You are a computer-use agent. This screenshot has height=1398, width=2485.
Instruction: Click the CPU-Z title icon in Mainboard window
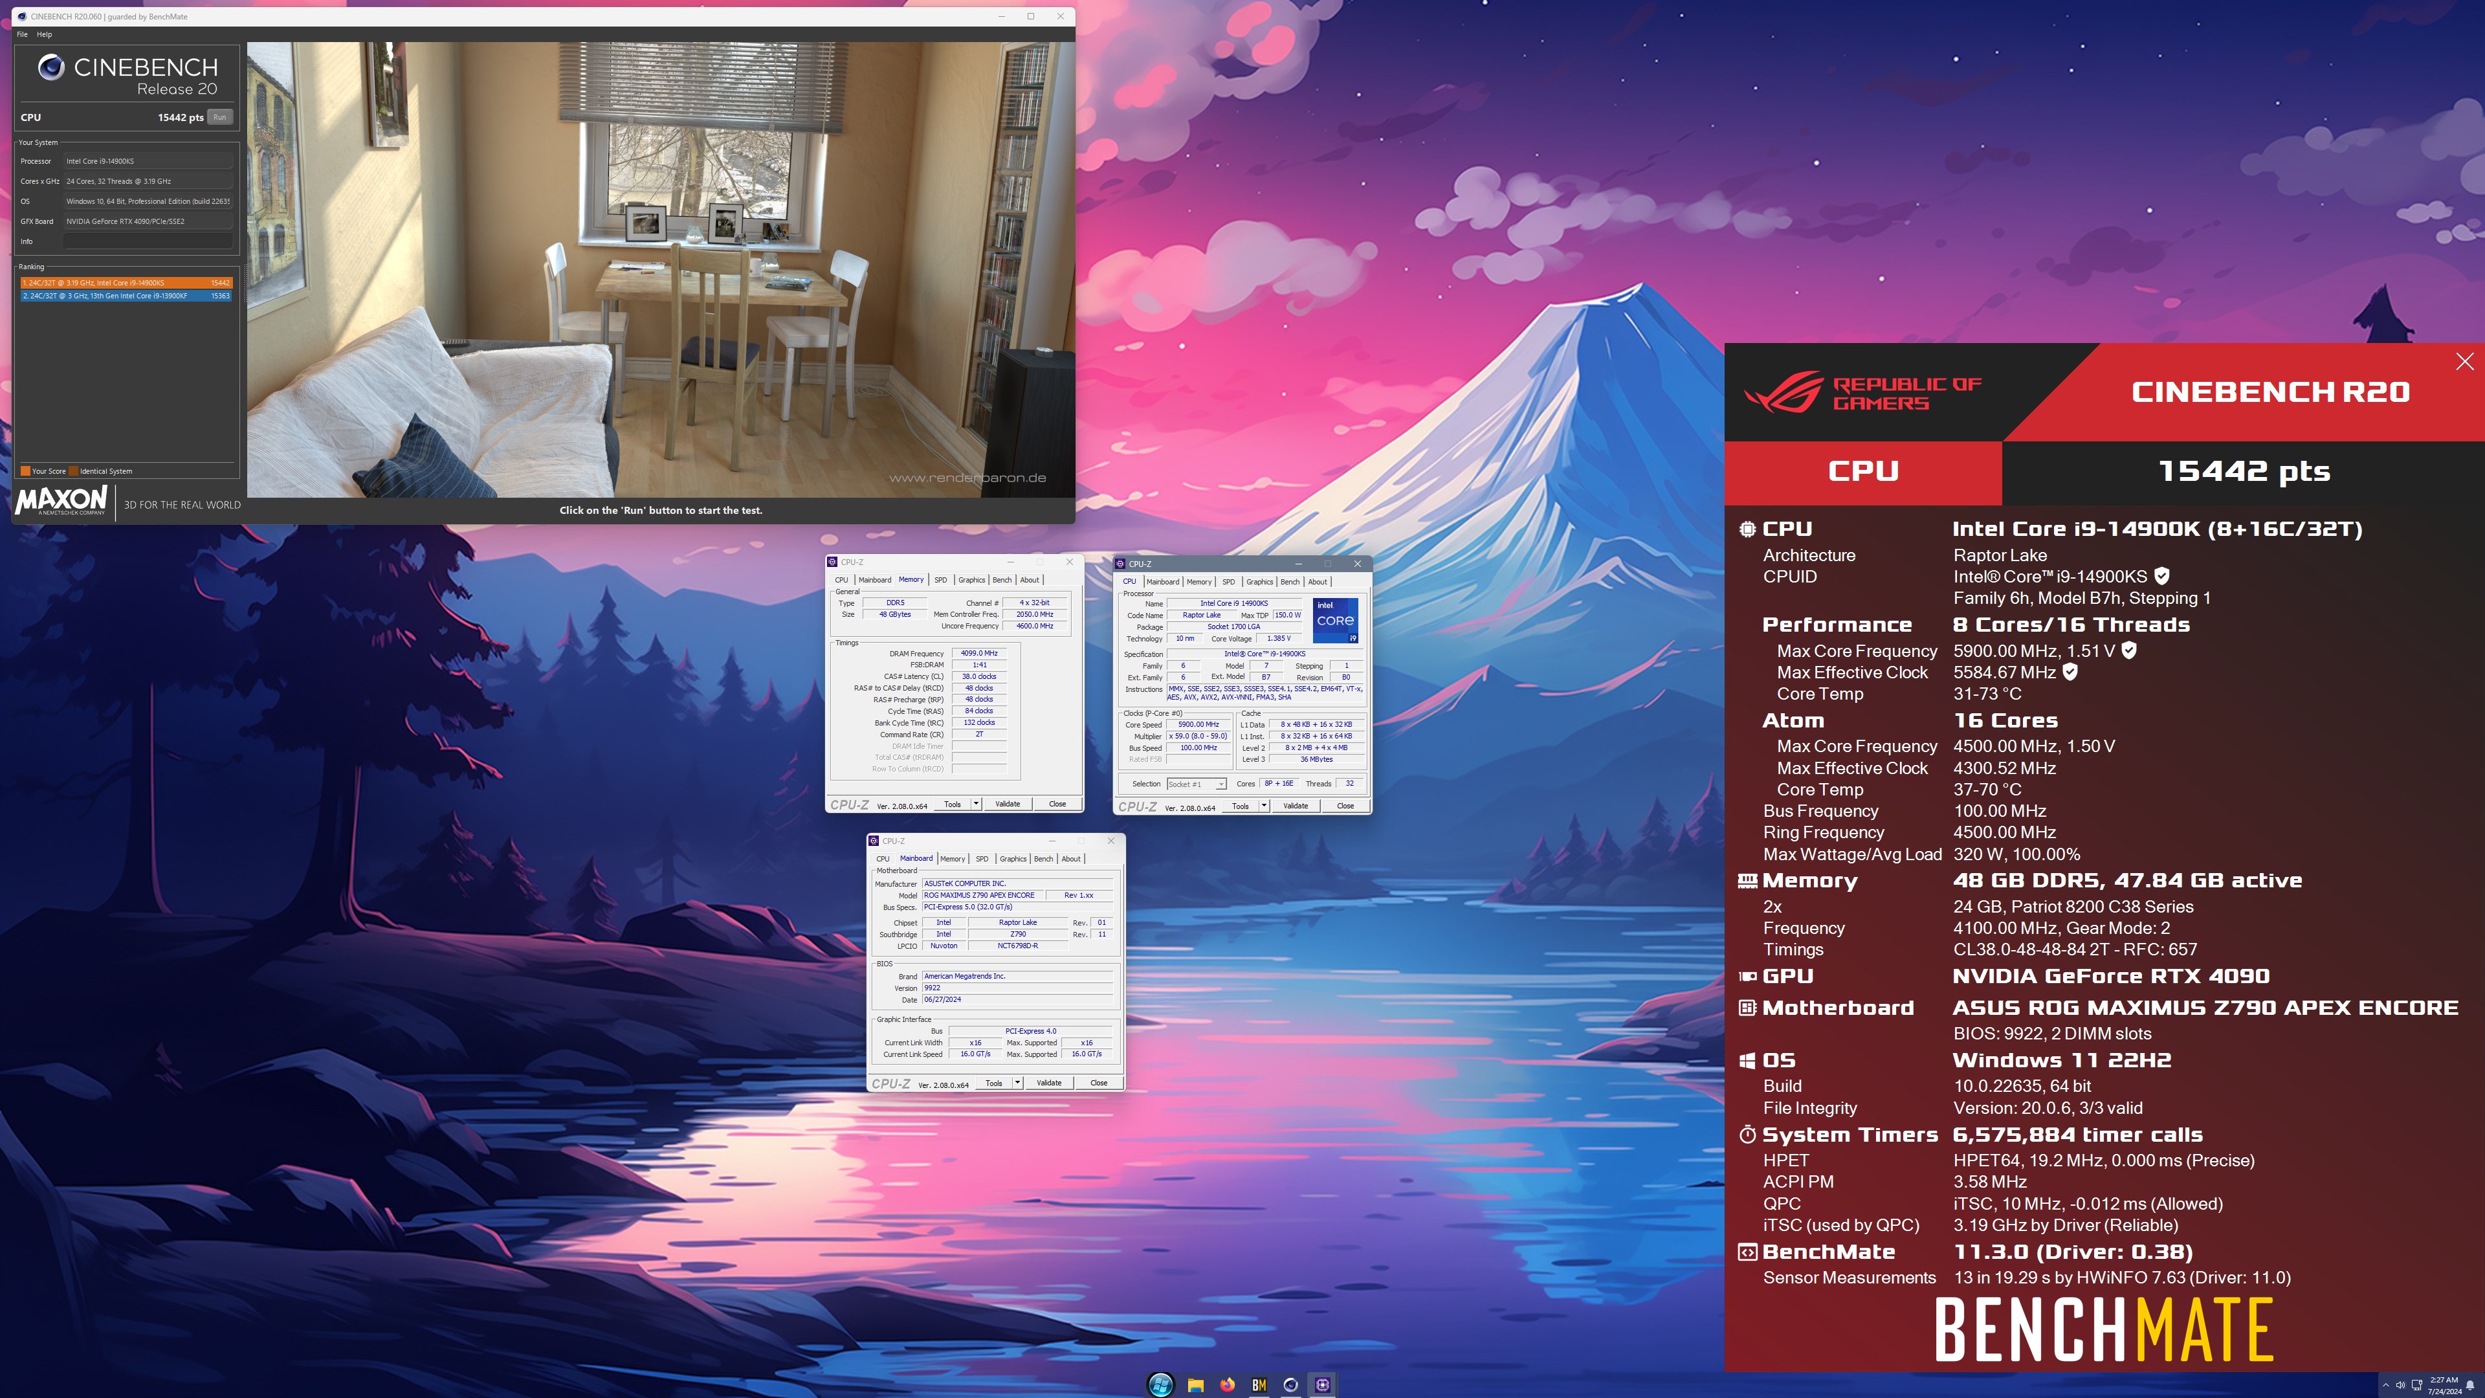coord(874,840)
